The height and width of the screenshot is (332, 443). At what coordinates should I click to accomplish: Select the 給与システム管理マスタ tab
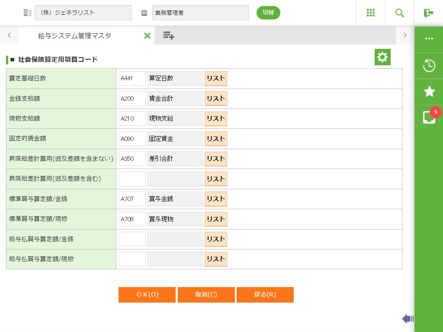tap(75, 36)
